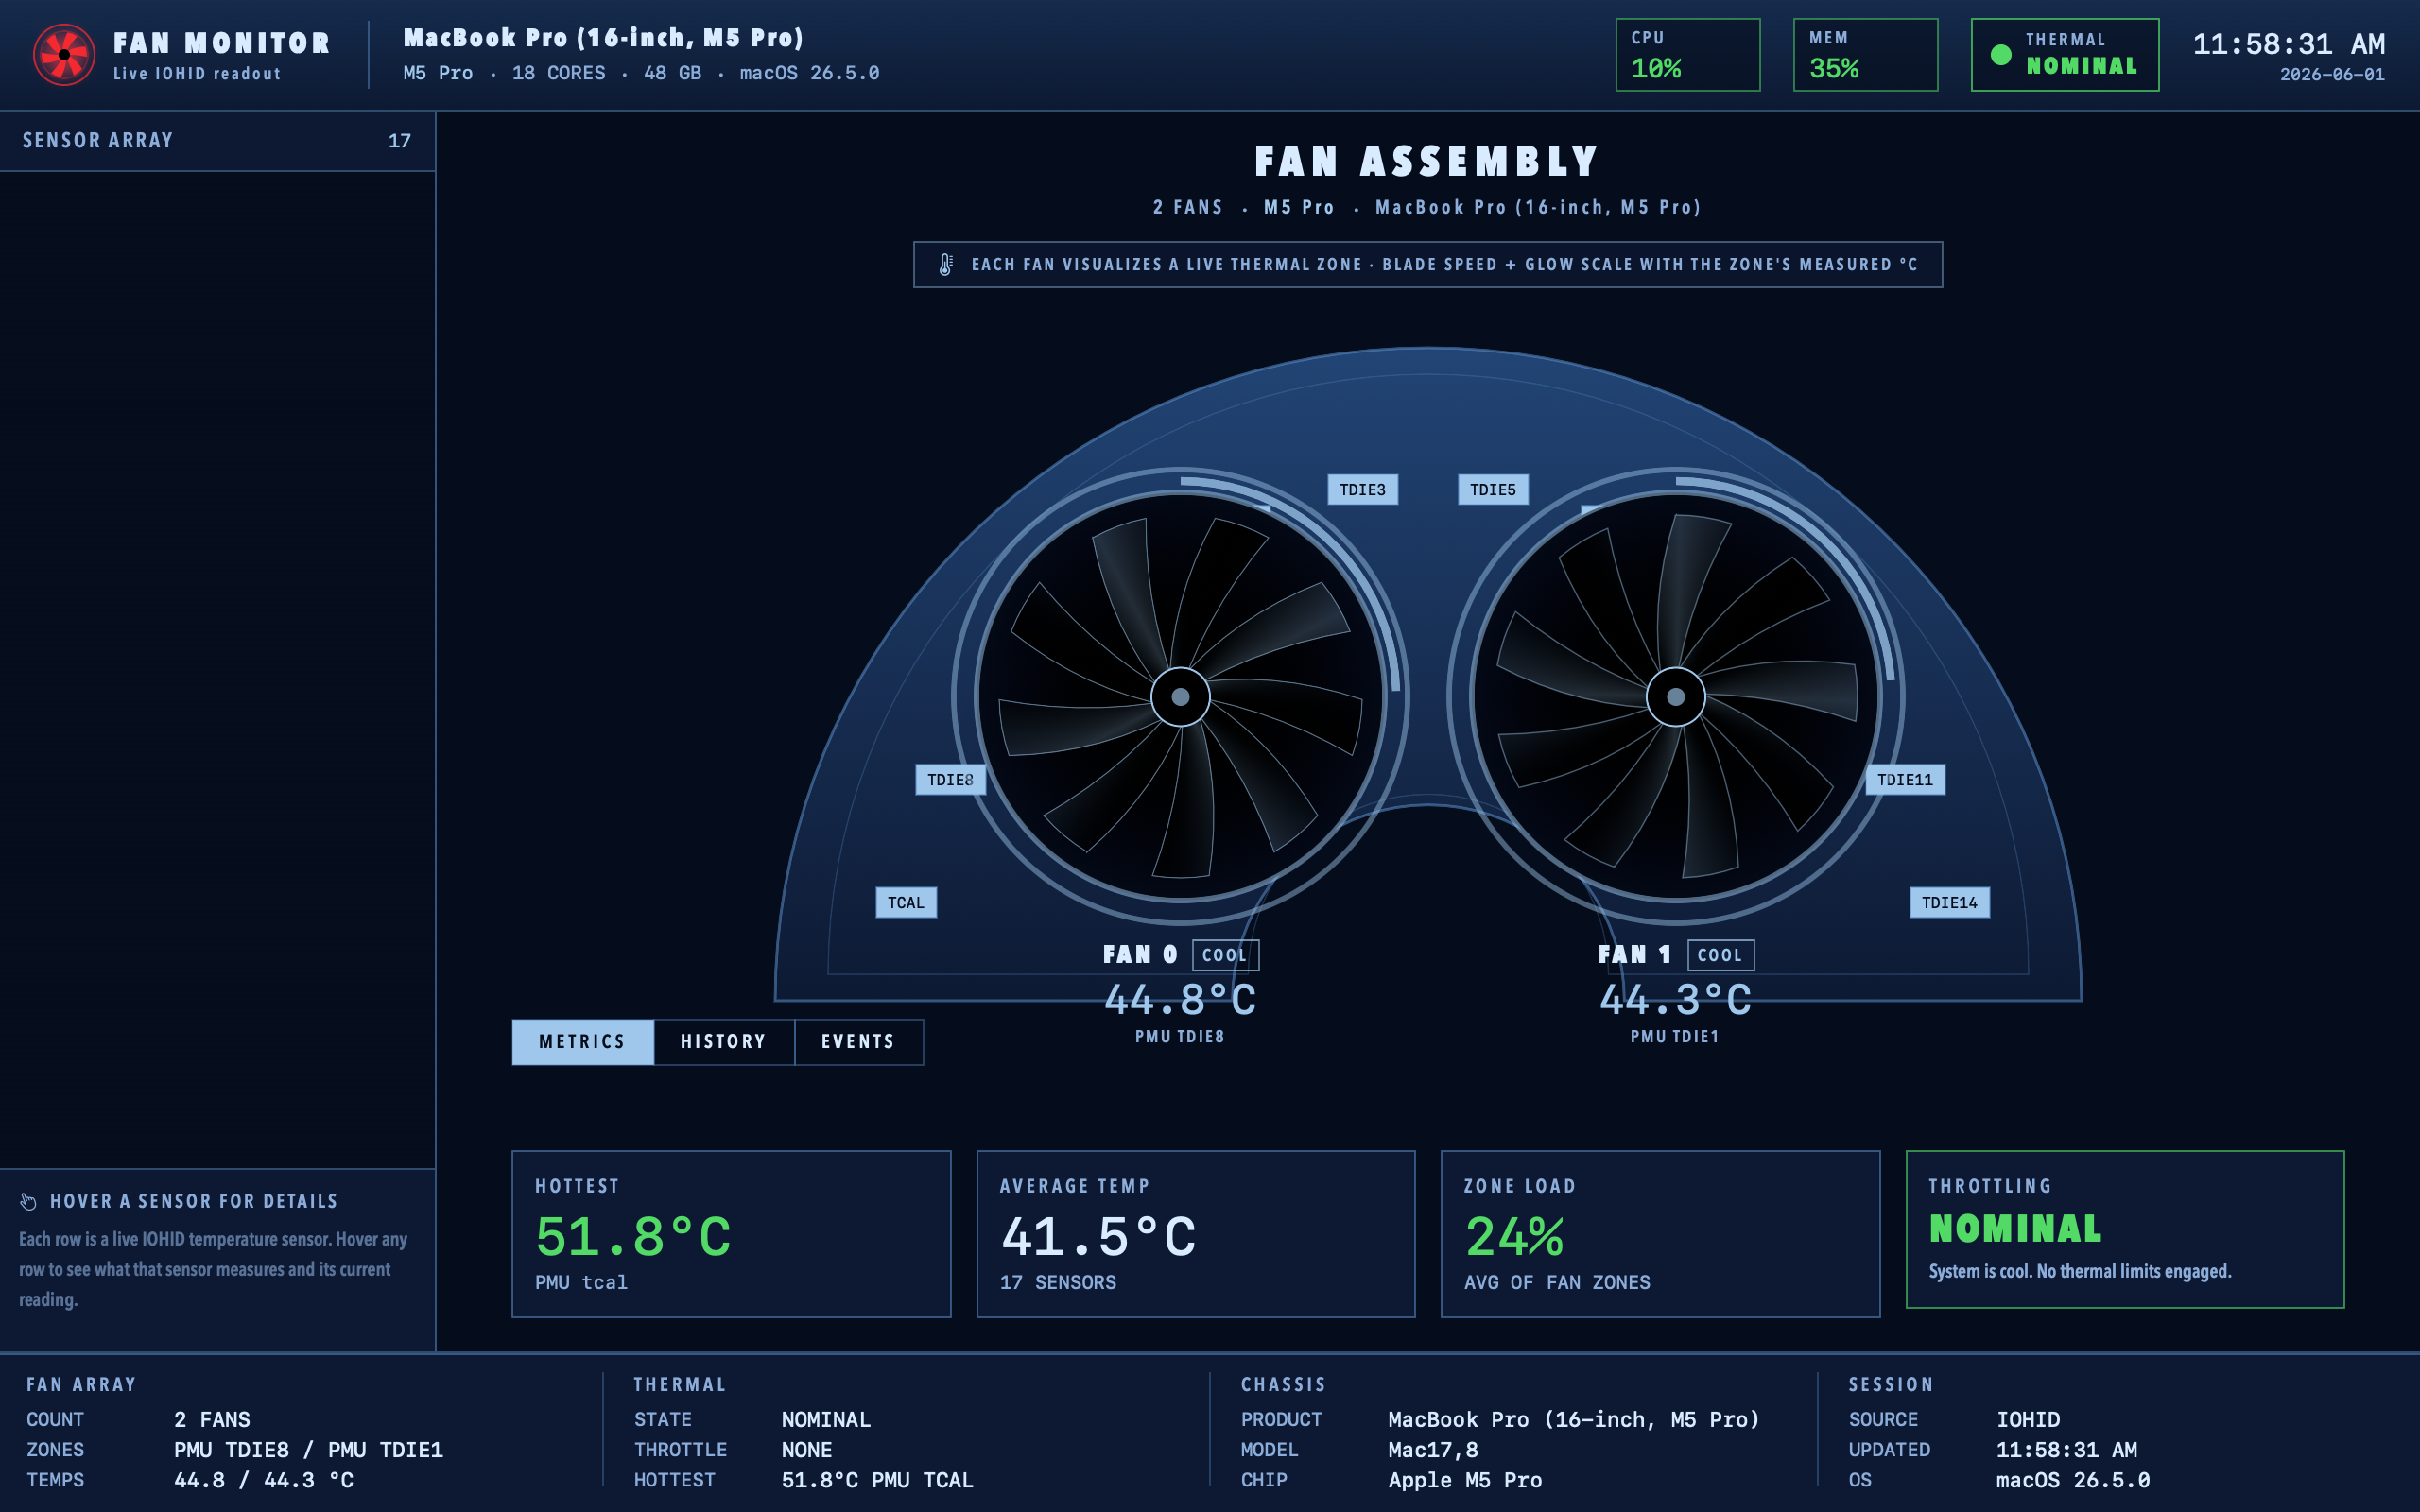Click the footer OS value macOS 26.5.0

tap(2073, 1480)
